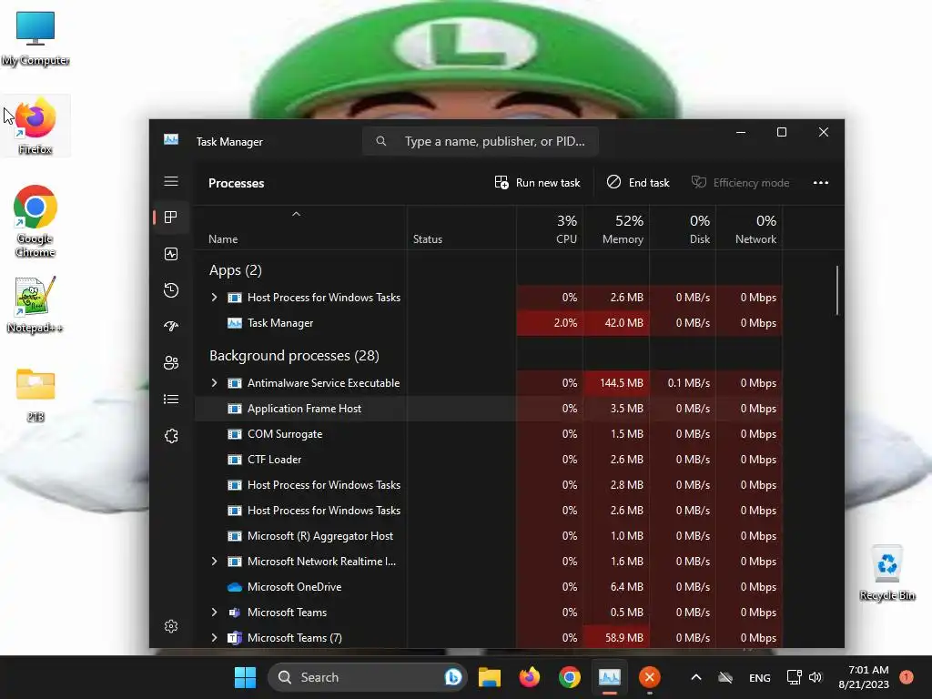This screenshot has width=932, height=699.
Task: Click the Apps (2) group header
Action: coord(236,270)
